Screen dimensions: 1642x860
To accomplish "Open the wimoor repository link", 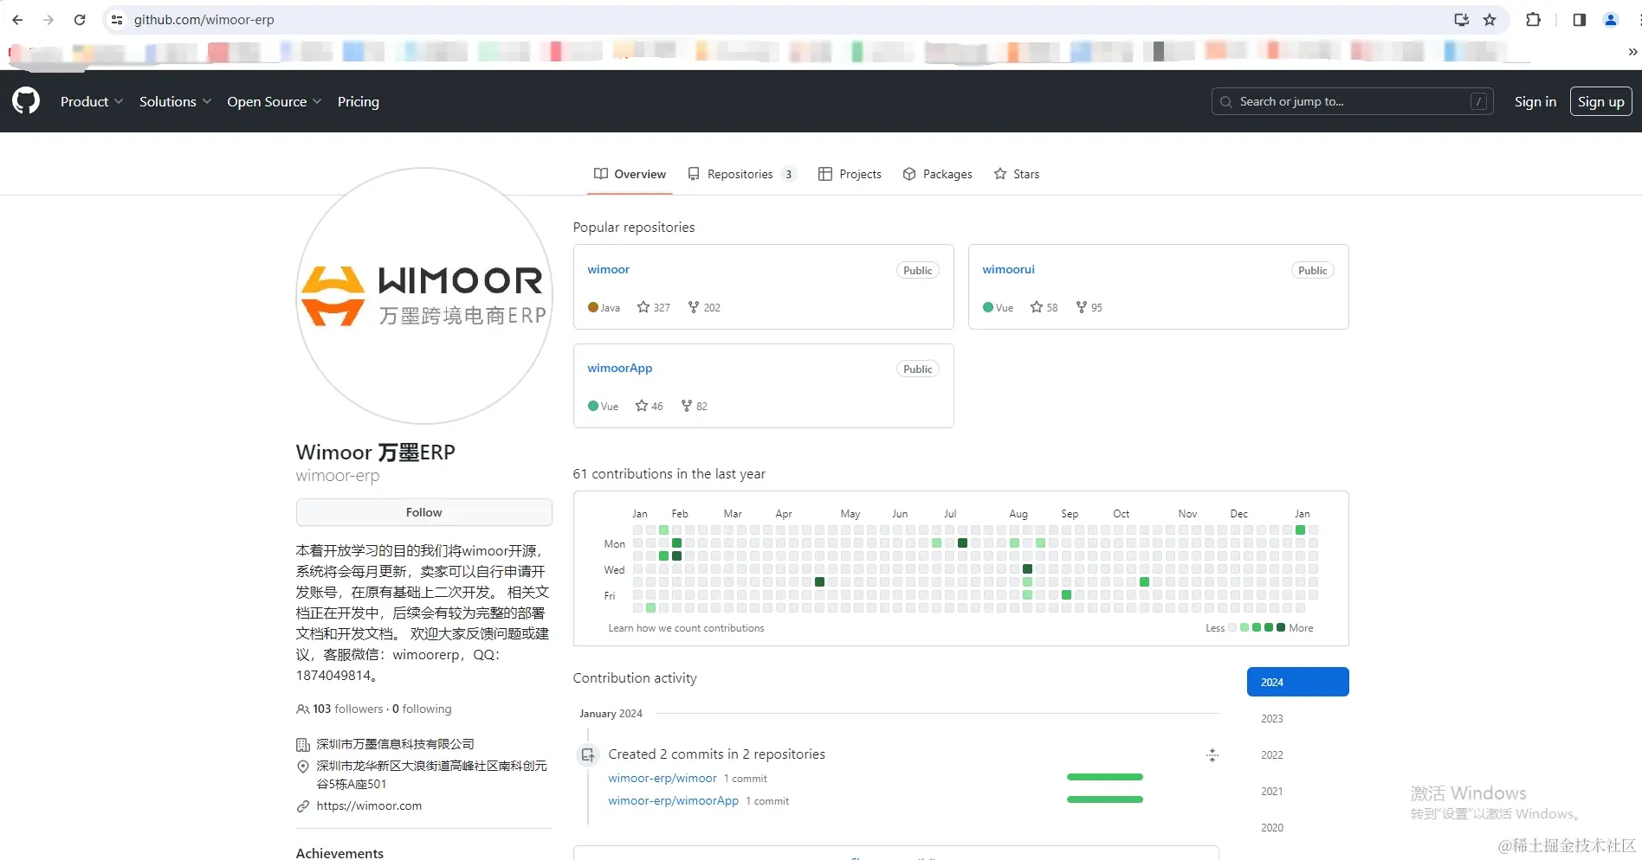I will click(x=609, y=270).
